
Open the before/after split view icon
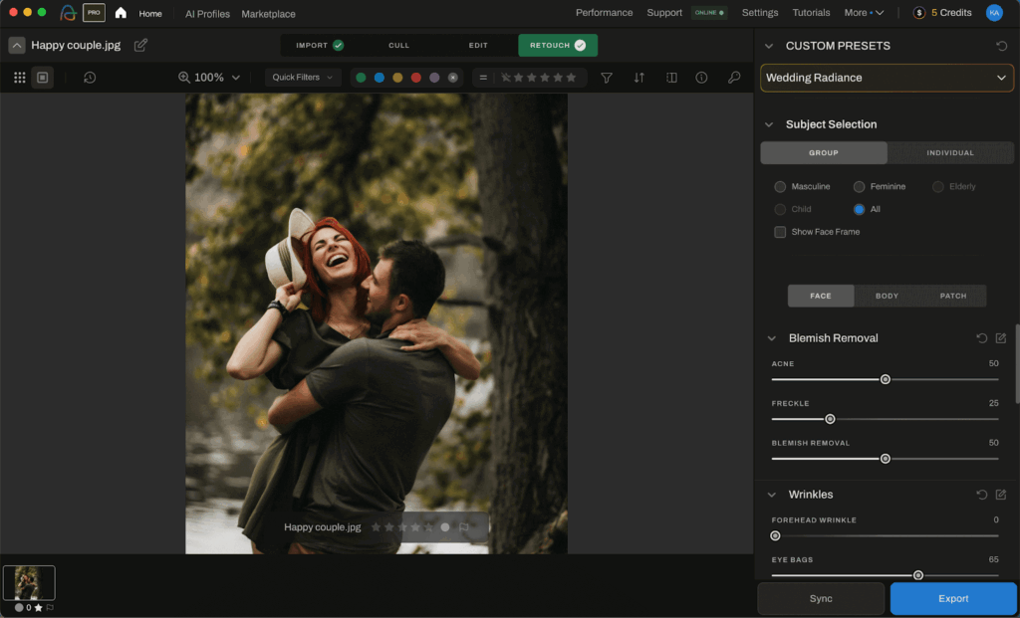pyautogui.click(x=670, y=77)
